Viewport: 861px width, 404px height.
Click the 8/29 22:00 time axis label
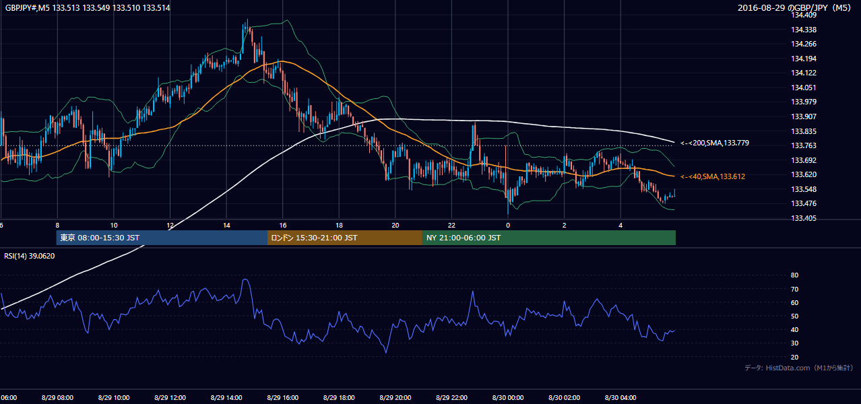pyautogui.click(x=451, y=398)
